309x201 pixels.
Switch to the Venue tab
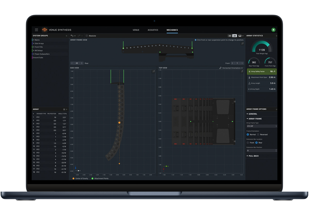pos(136,30)
